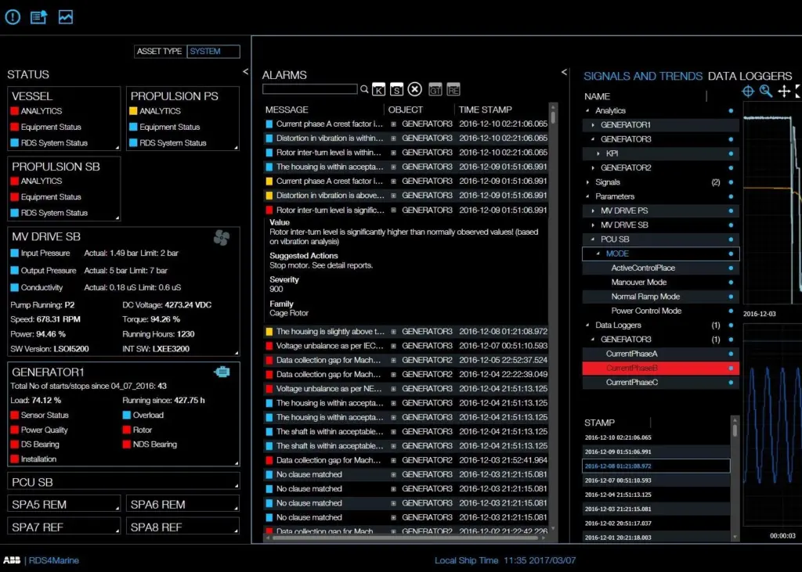Toggle the GENERATOR3 analytics row dot

pos(731,139)
